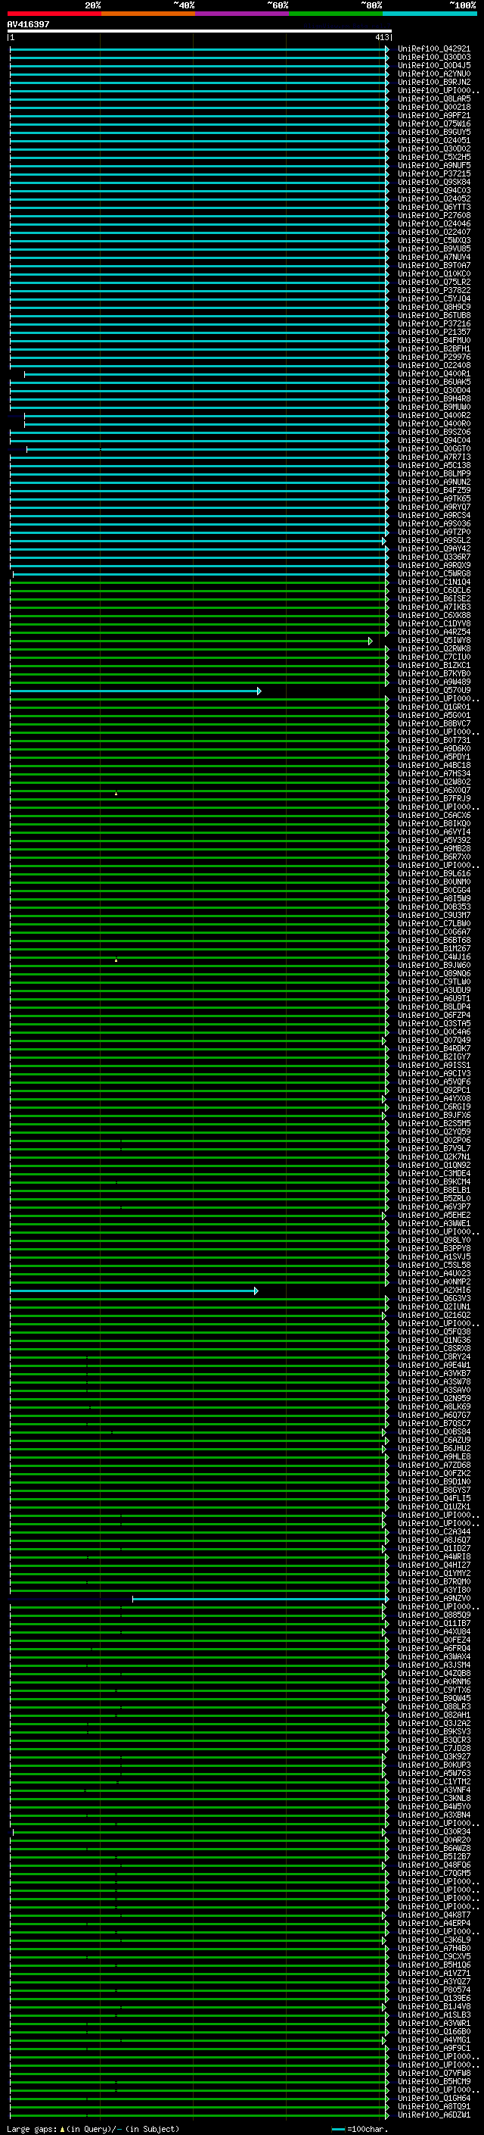
Task: Select hit label UniRef100_Q3STA5
Action: [434, 1024]
